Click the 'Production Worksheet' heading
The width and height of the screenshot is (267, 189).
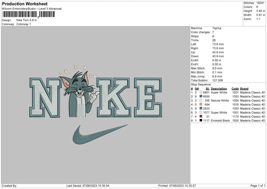pos(25,4)
